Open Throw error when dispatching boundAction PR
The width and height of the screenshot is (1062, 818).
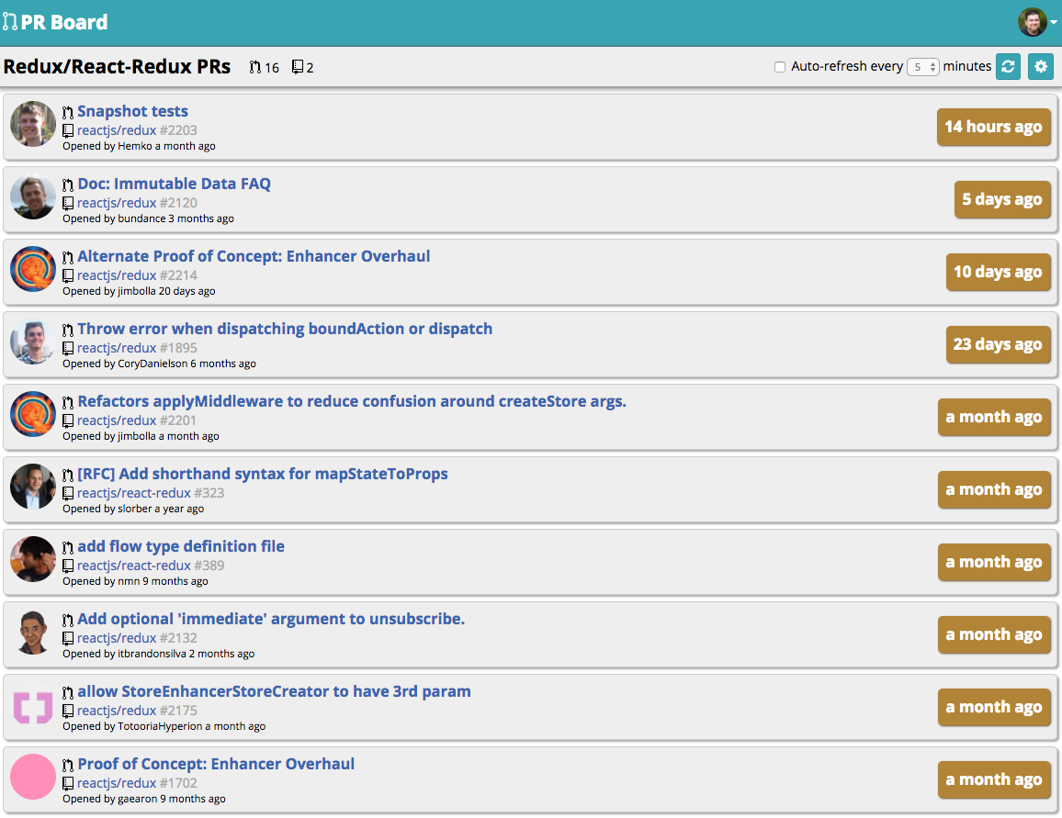[x=285, y=328]
